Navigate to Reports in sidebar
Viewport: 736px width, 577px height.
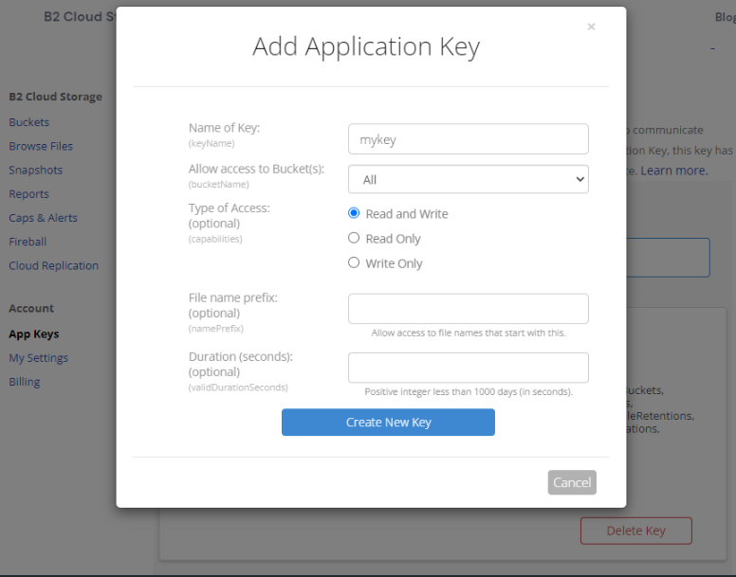click(29, 194)
